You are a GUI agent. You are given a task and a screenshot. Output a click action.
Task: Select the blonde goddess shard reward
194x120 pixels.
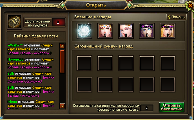168,31
